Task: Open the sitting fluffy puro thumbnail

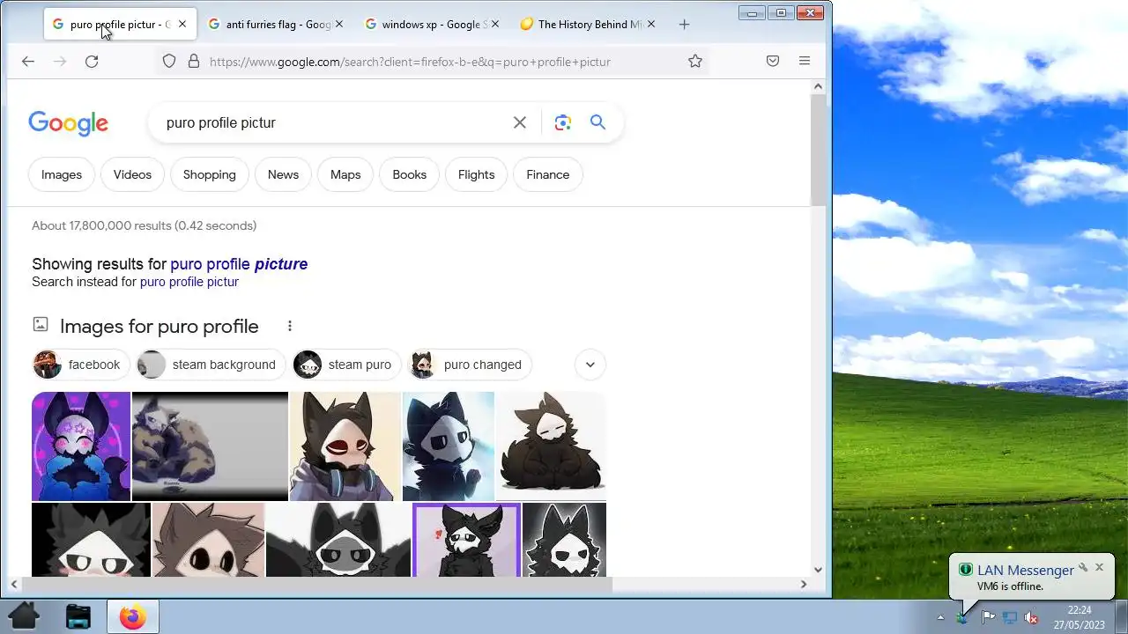Action: point(552,446)
